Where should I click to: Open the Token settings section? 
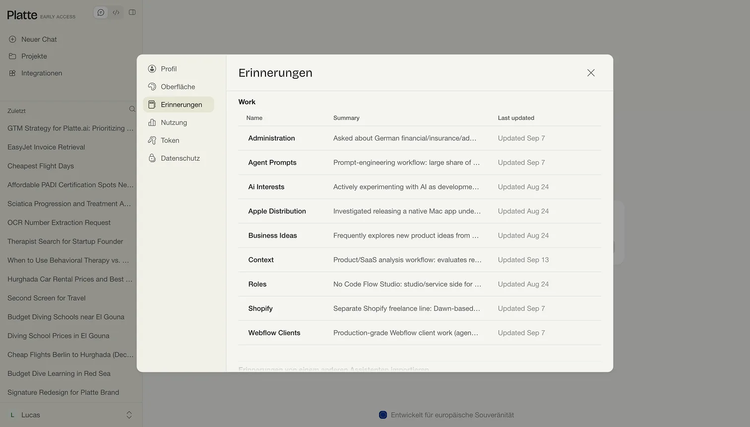(179, 140)
